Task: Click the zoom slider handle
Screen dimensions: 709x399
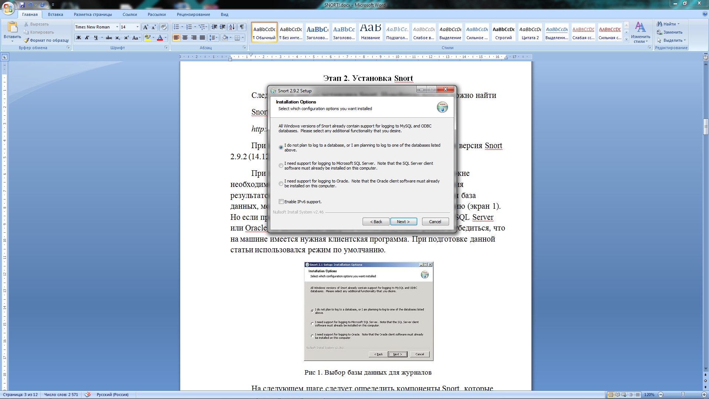Action: (683, 395)
